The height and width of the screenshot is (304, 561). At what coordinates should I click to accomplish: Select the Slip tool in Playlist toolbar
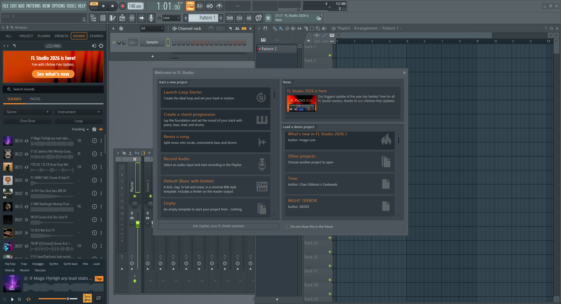click(299, 28)
